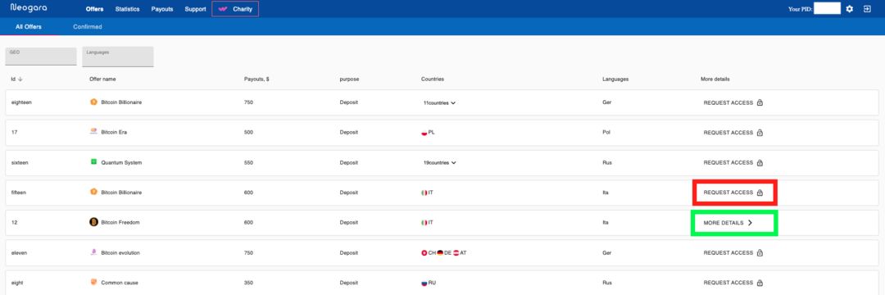The height and width of the screenshot is (295, 885).
Task: Click the lock icon in Quantum System row
Action: pos(760,162)
